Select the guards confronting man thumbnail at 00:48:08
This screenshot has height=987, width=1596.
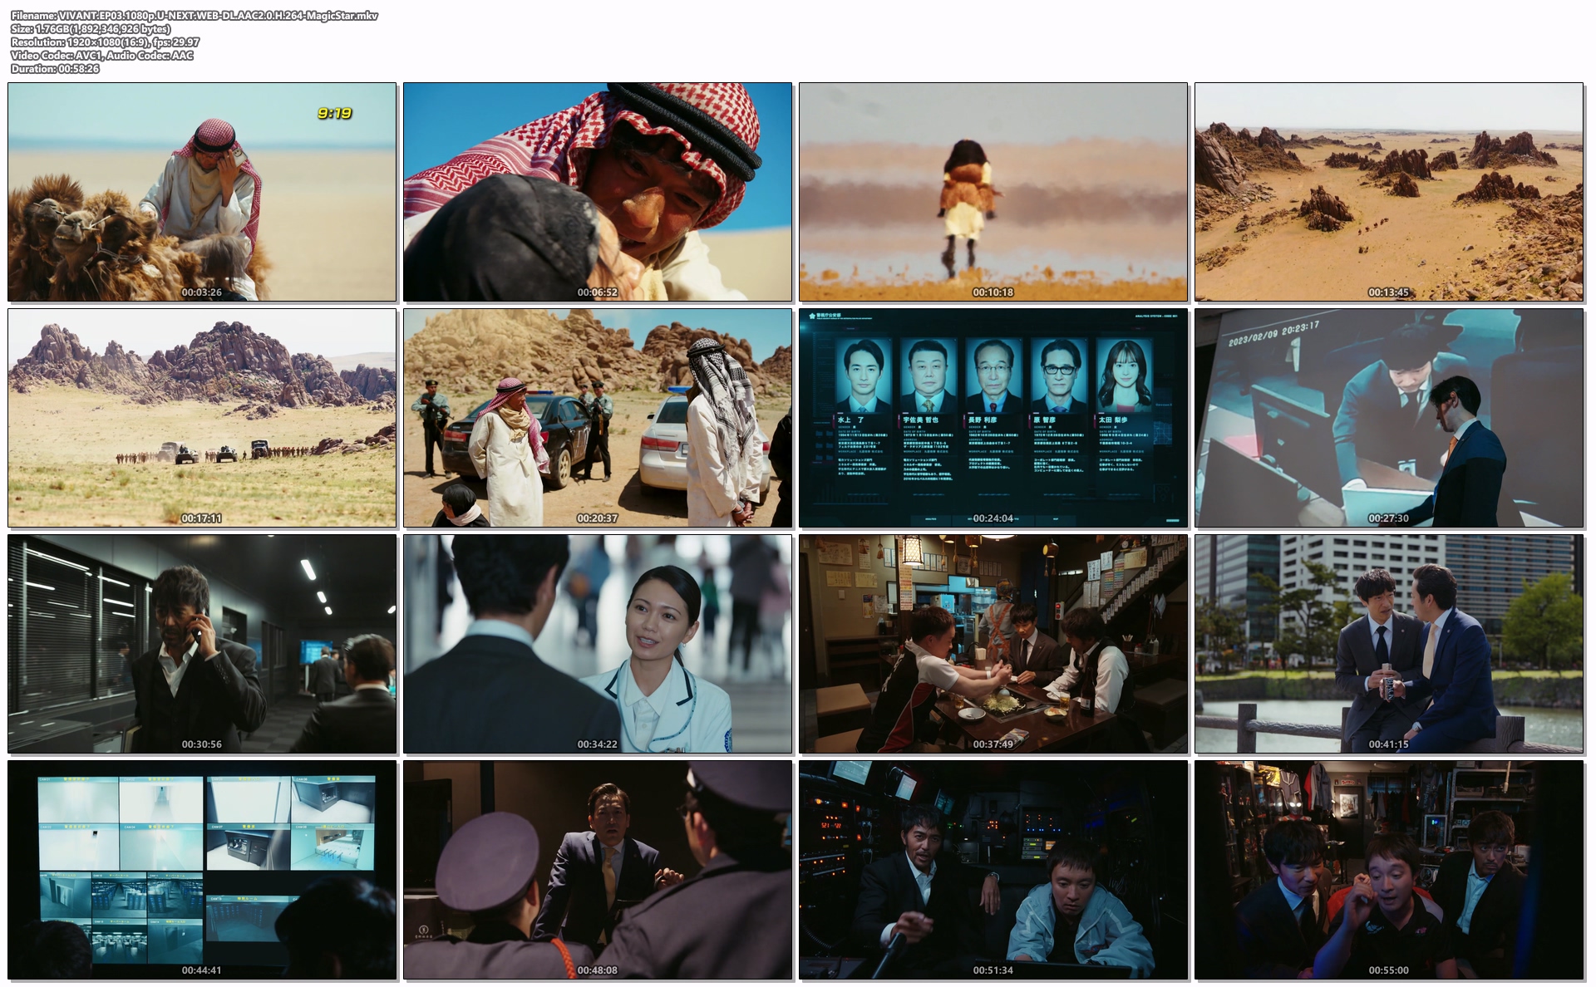tap(597, 869)
